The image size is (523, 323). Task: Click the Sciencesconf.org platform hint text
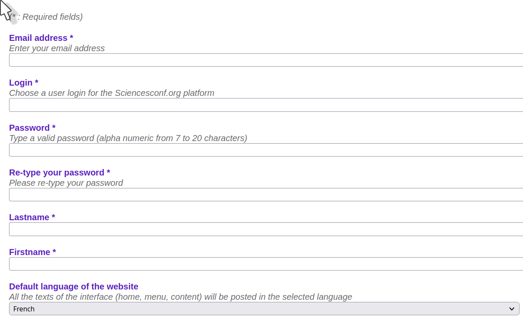(x=111, y=93)
